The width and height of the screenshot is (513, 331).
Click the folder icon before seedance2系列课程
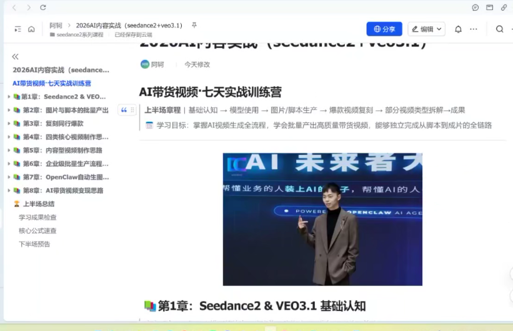tap(52, 35)
